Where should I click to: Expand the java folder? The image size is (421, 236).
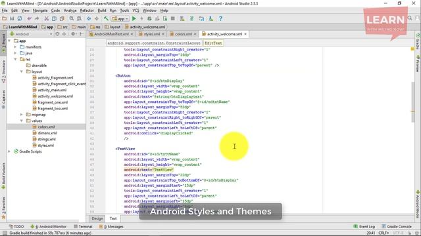coord(15,53)
